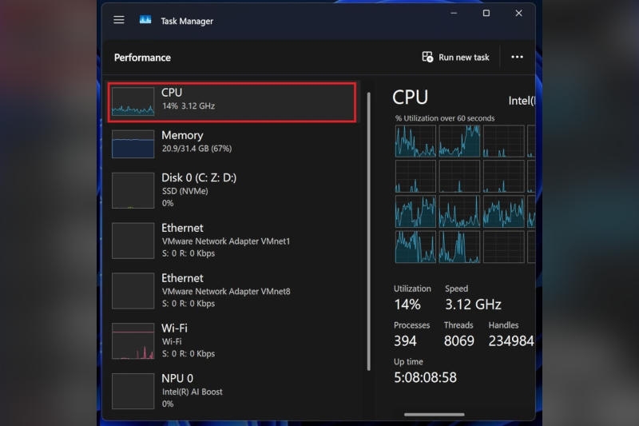Open the hamburger navigation menu

[118, 20]
